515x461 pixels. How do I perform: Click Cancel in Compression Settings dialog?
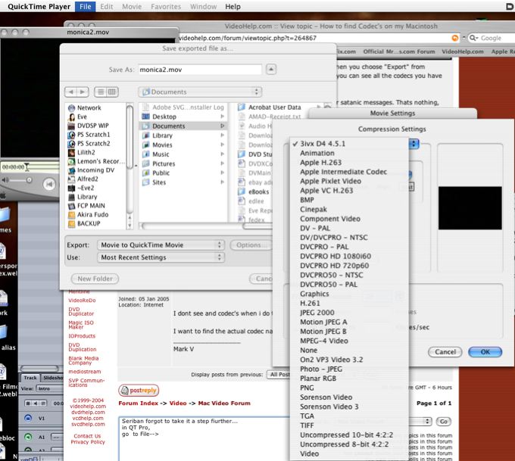[x=445, y=352]
